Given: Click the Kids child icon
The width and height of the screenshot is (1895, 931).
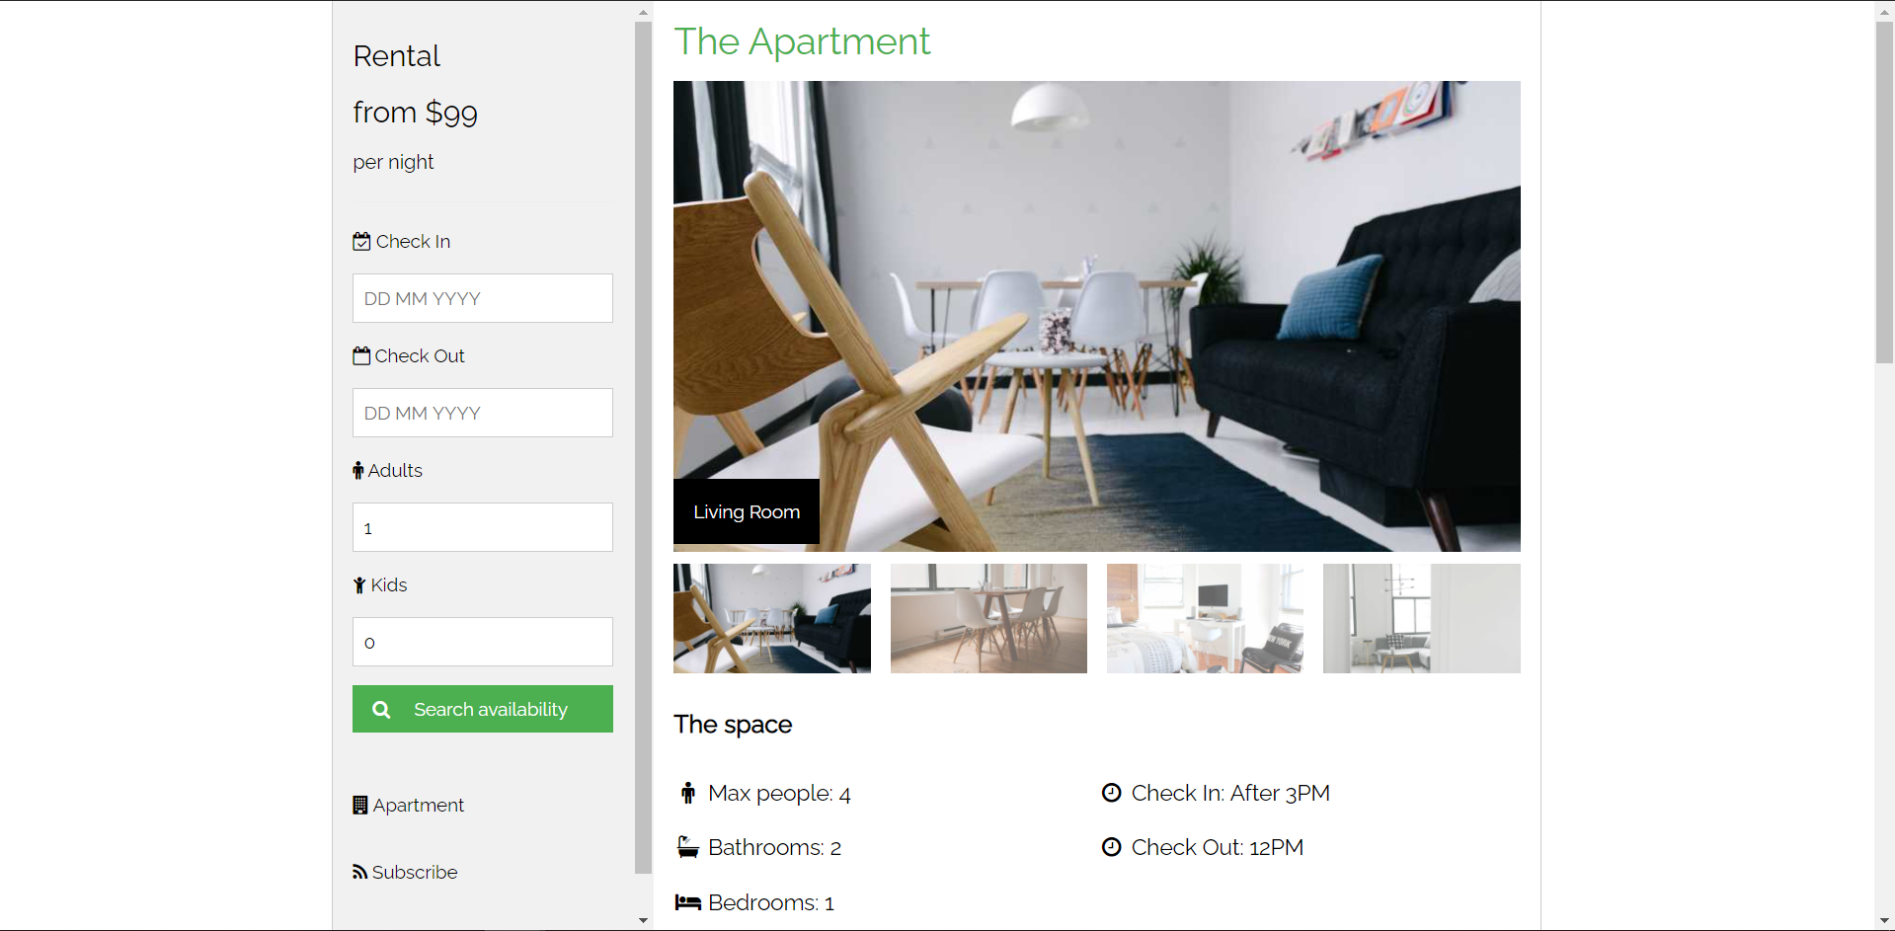Looking at the screenshot, I should point(359,585).
